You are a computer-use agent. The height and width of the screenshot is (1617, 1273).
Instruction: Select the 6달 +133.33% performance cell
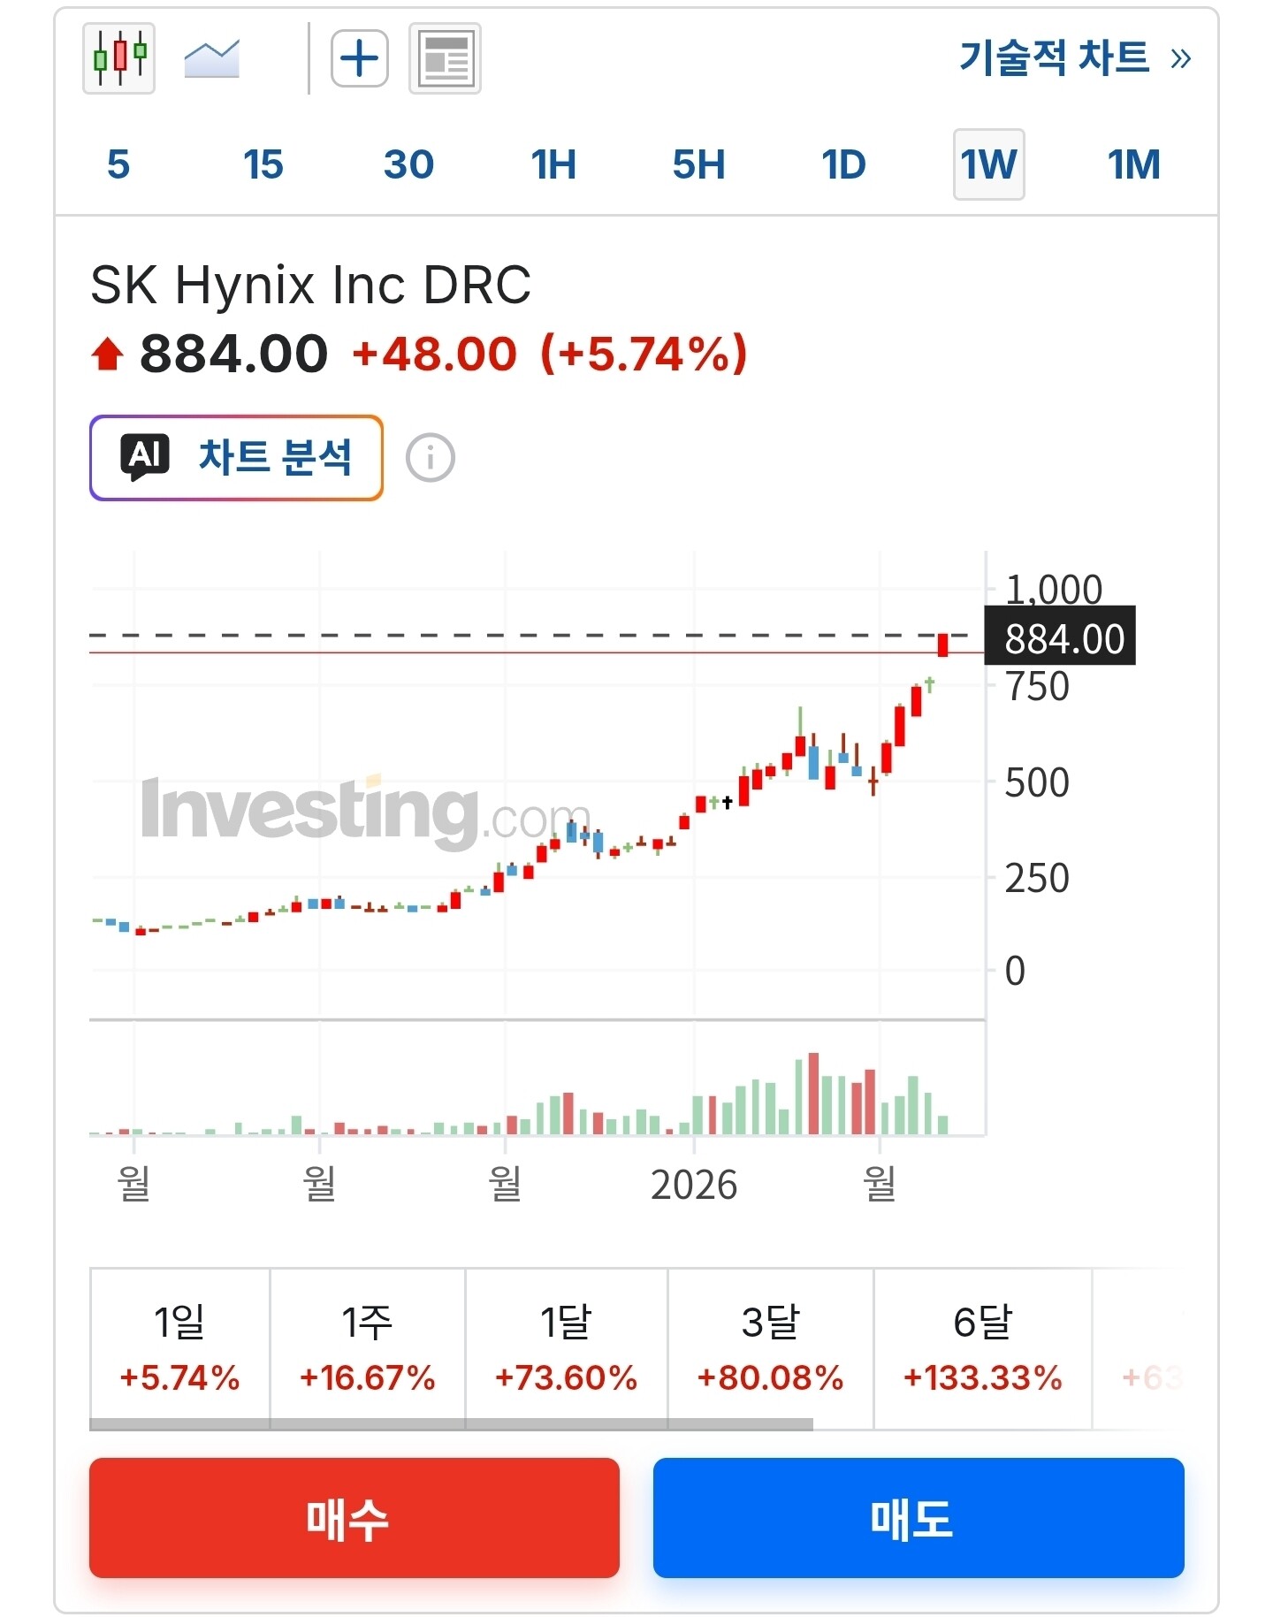tap(982, 1347)
